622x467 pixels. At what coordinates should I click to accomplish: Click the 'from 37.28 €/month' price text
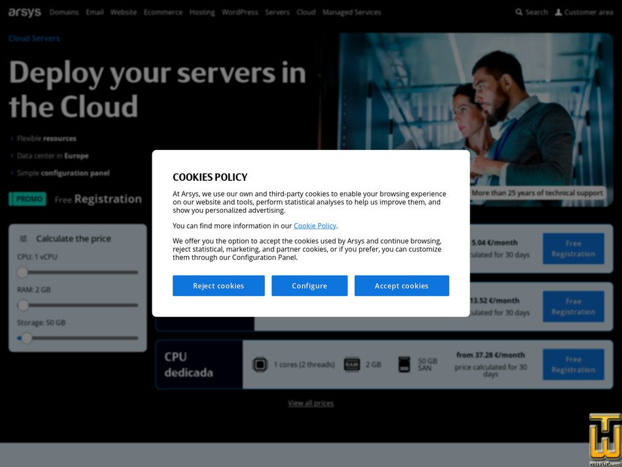491,355
